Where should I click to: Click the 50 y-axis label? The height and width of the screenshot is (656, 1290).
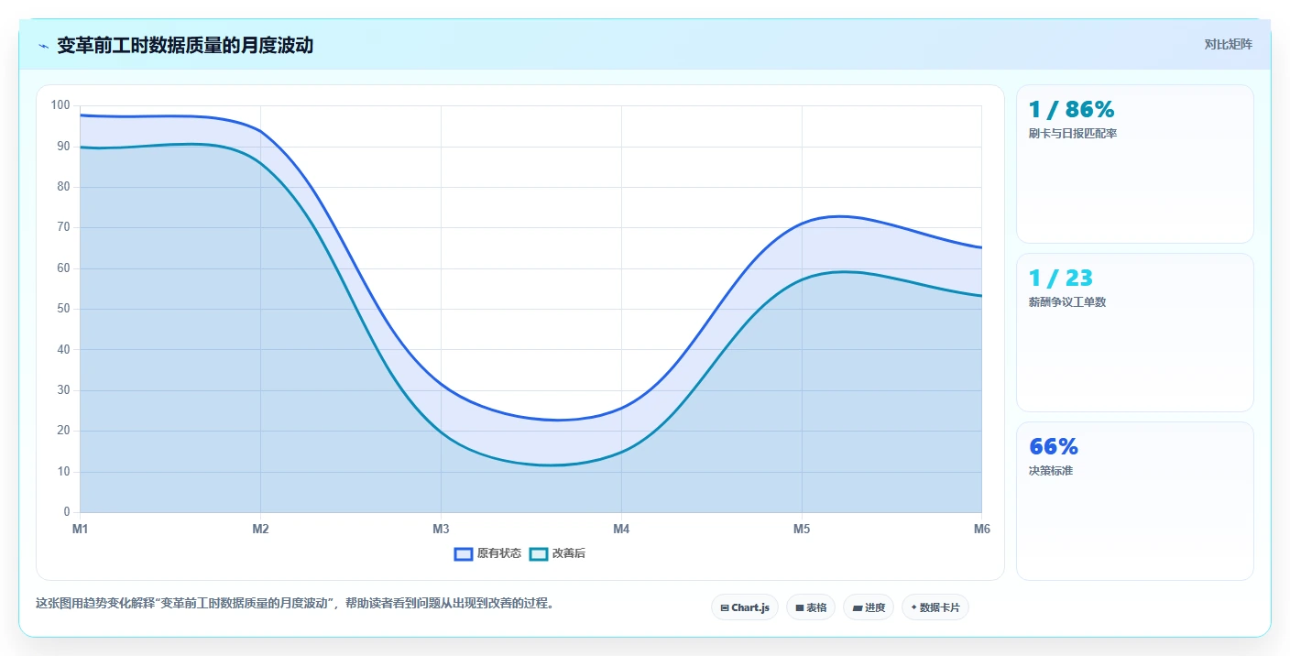pos(63,309)
